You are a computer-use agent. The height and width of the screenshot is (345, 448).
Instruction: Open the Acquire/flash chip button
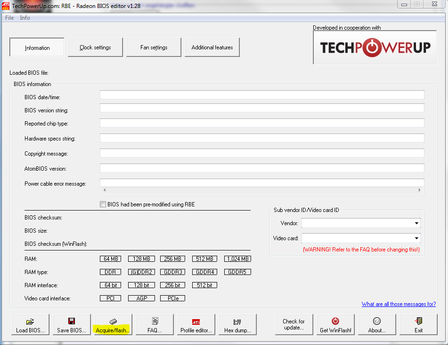(x=113, y=324)
